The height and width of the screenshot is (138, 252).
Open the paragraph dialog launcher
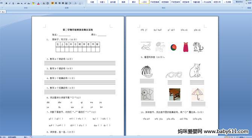[85, 8]
